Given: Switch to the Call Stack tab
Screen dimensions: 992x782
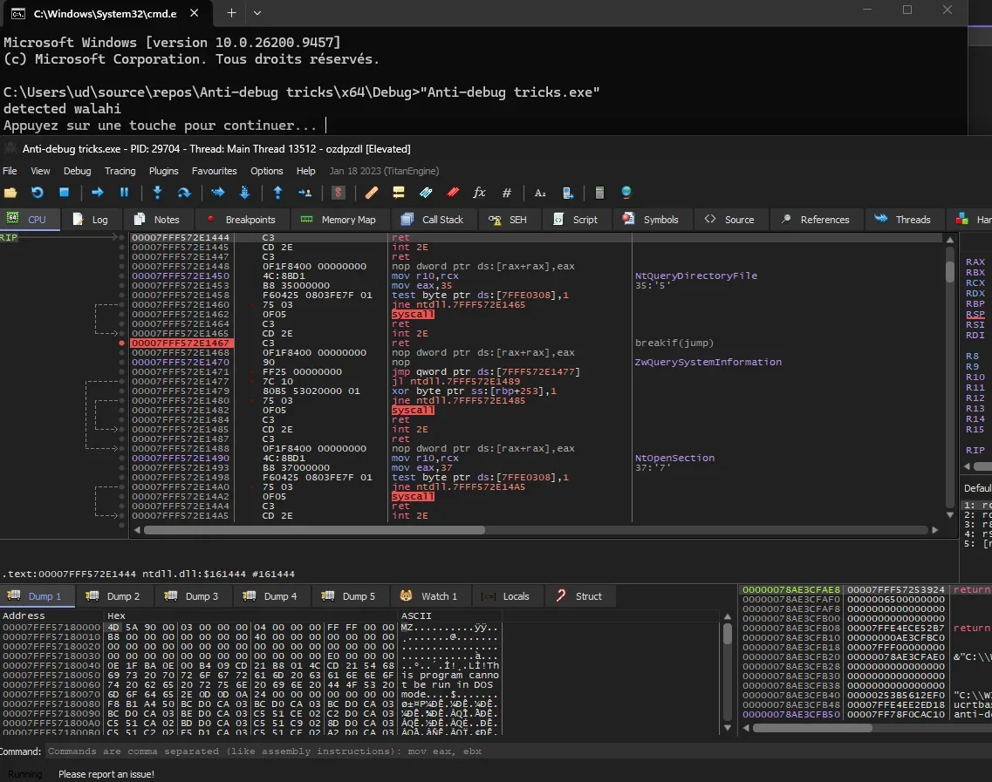Looking at the screenshot, I should pos(433,220).
